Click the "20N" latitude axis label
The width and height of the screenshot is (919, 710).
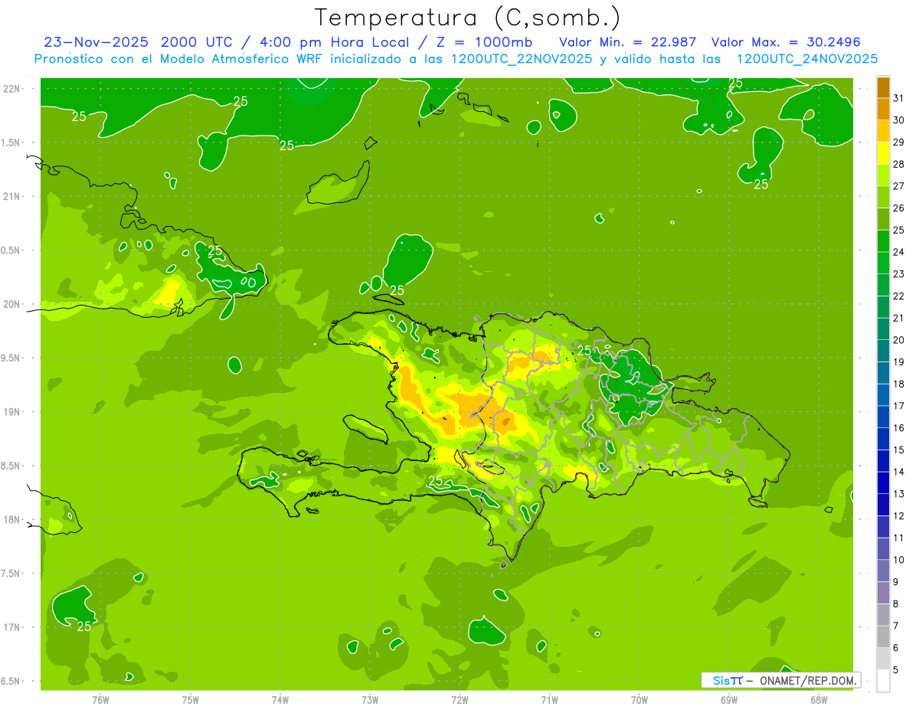12,304
